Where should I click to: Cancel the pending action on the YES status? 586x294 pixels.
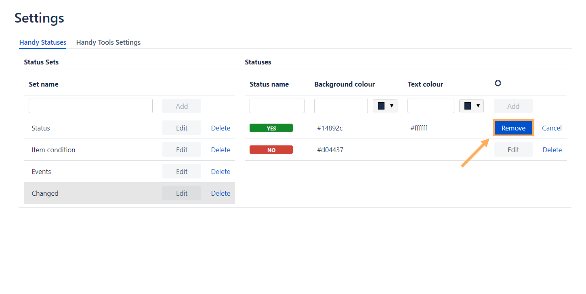[552, 128]
